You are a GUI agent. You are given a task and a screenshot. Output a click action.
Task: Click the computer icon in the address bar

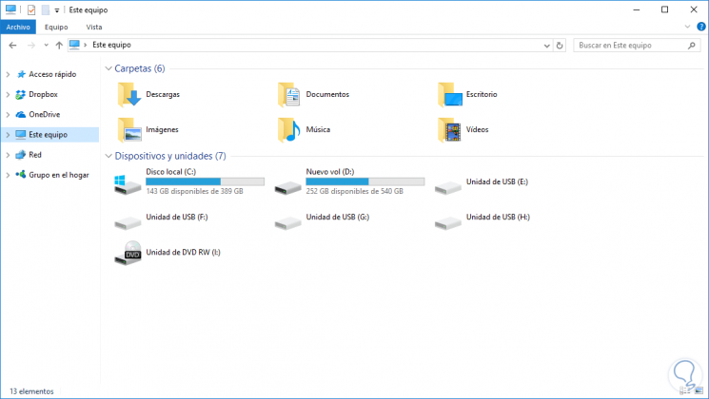(74, 45)
